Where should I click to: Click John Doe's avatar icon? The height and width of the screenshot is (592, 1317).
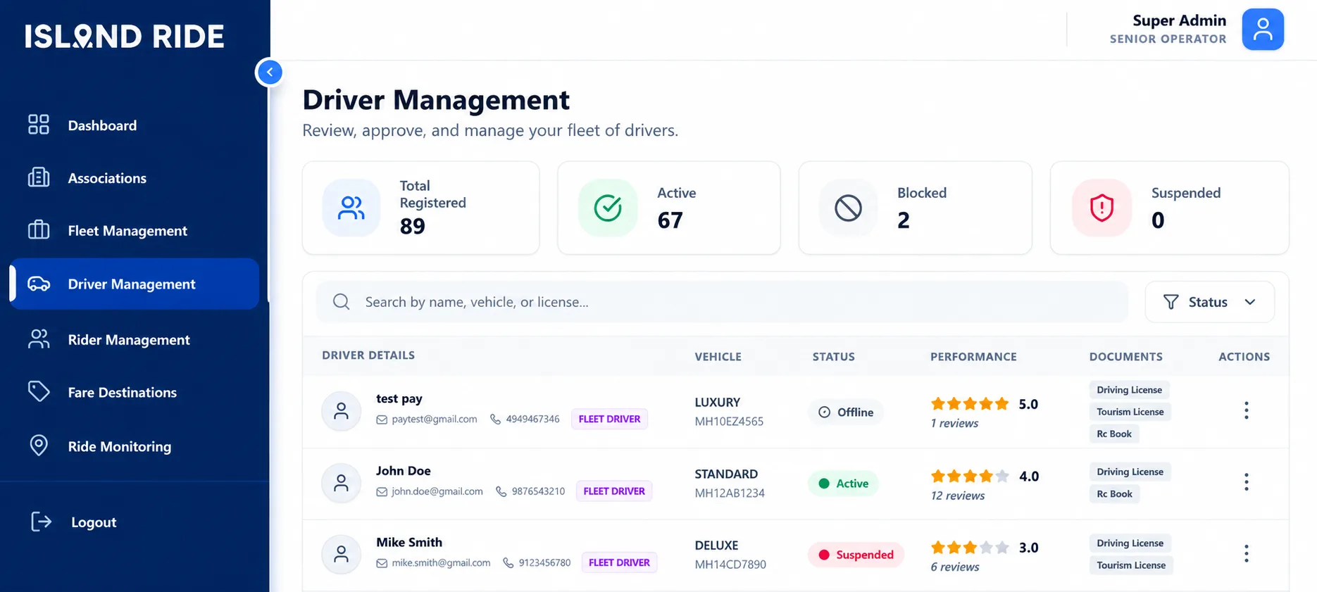342,483
